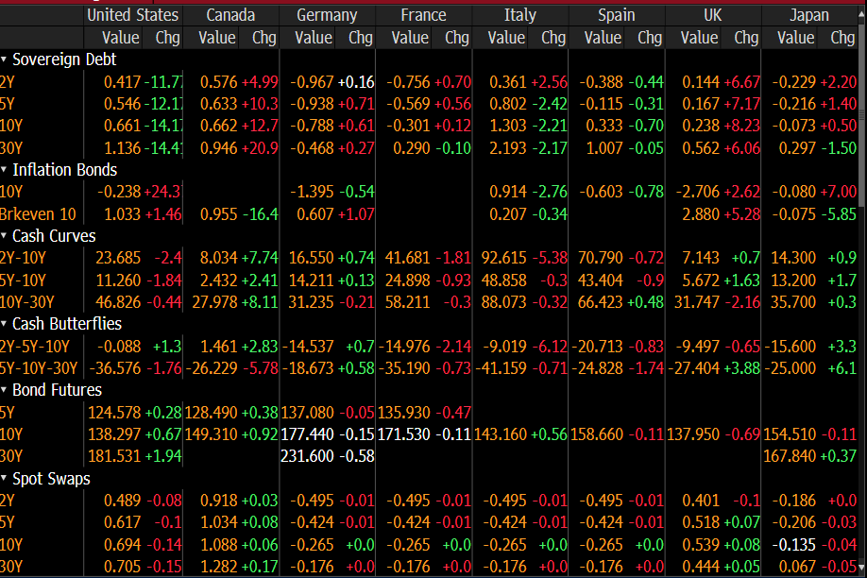Click Canada 30Y spot swap 1.282
Viewport: 867px width, 578px height.
218,567
